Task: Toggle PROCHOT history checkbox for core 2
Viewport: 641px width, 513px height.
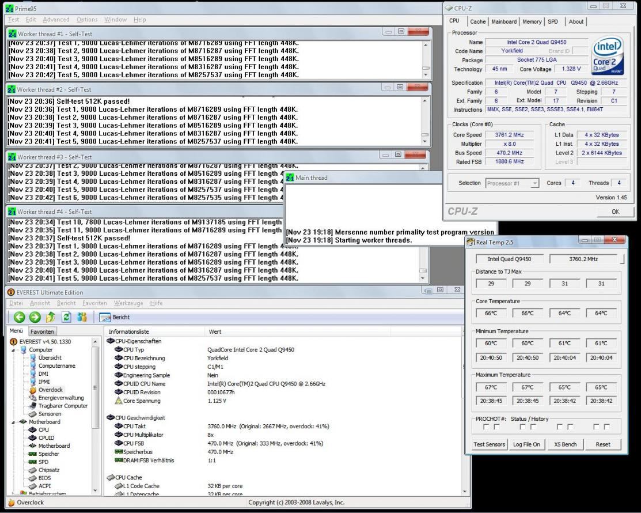Action: (x=570, y=427)
